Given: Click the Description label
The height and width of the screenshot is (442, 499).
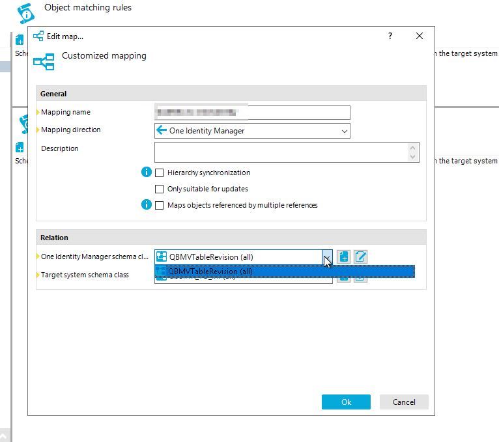Looking at the screenshot, I should (59, 148).
